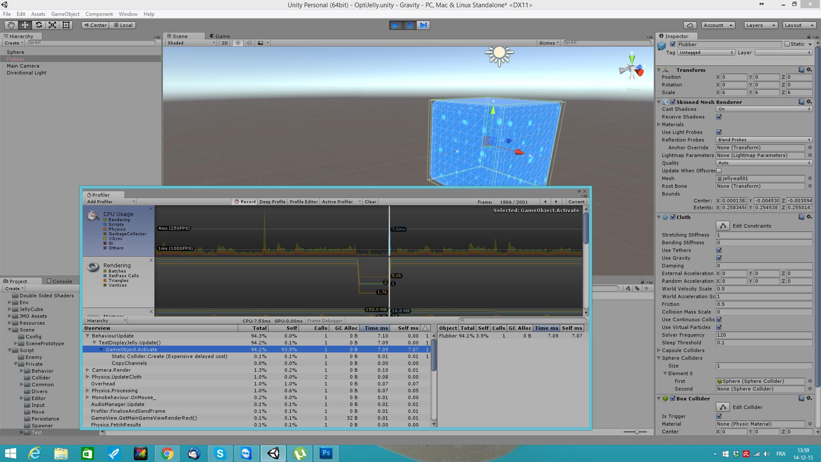The image size is (821, 462).
Task: Open Shaded draw mode dropdown
Action: (191, 43)
